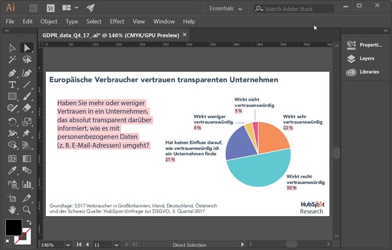Screen dimensions: 392x250
Task: Activate the Hand tool
Action: [x=12, y=210]
